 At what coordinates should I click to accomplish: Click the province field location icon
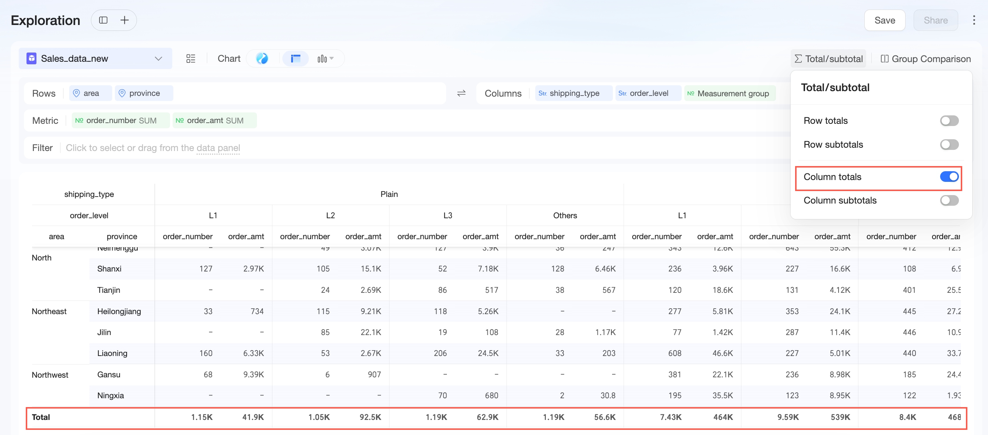click(122, 93)
